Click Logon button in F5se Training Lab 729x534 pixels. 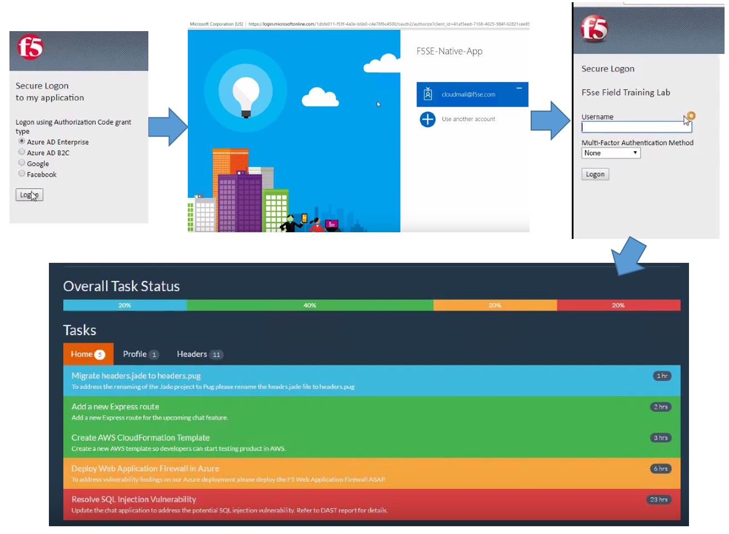coord(595,174)
